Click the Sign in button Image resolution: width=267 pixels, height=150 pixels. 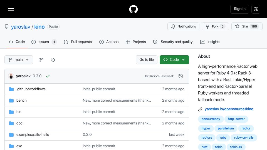(x=239, y=9)
